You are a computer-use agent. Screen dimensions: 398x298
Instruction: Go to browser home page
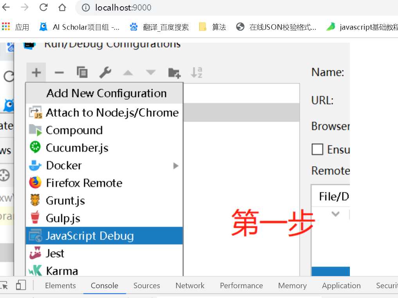(62, 7)
